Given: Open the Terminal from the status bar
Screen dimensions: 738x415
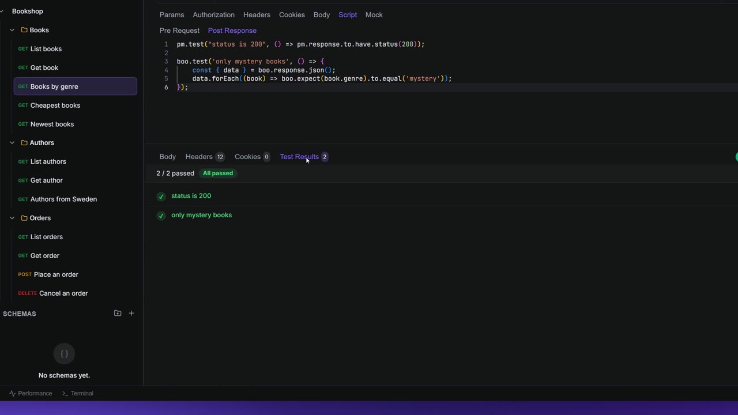Looking at the screenshot, I should point(78,393).
